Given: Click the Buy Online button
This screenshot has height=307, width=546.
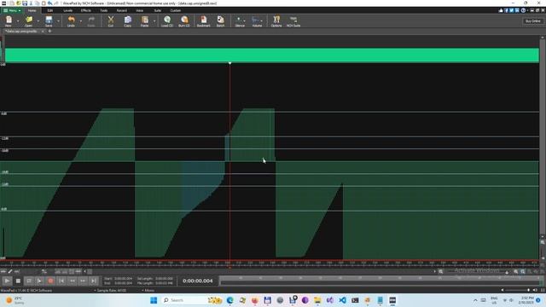Looking at the screenshot, I should [532, 20].
